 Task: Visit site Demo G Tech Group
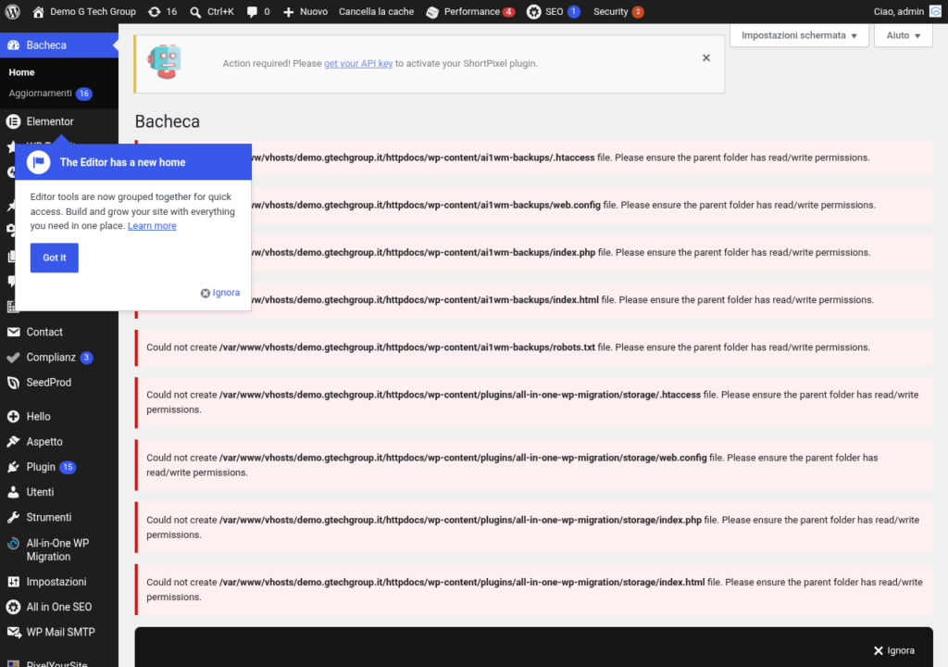[84, 11]
